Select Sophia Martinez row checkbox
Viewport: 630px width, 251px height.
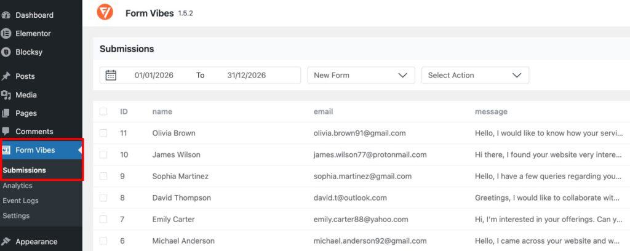[103, 176]
